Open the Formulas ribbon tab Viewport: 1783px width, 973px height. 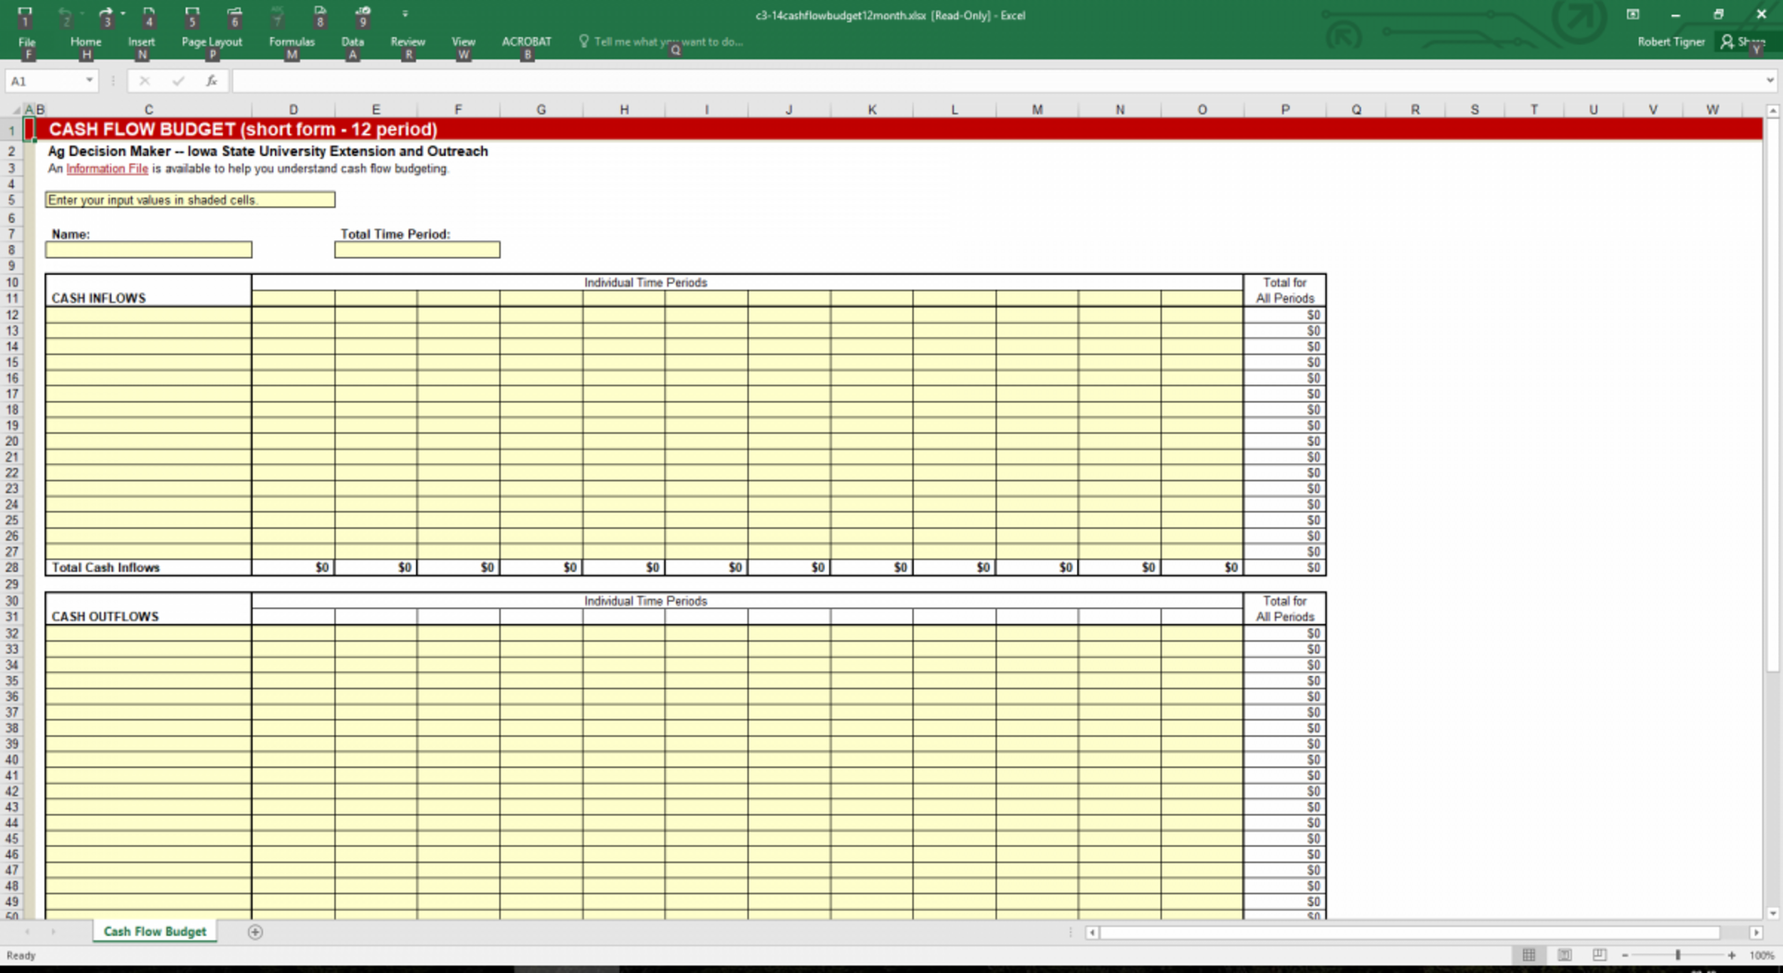292,42
